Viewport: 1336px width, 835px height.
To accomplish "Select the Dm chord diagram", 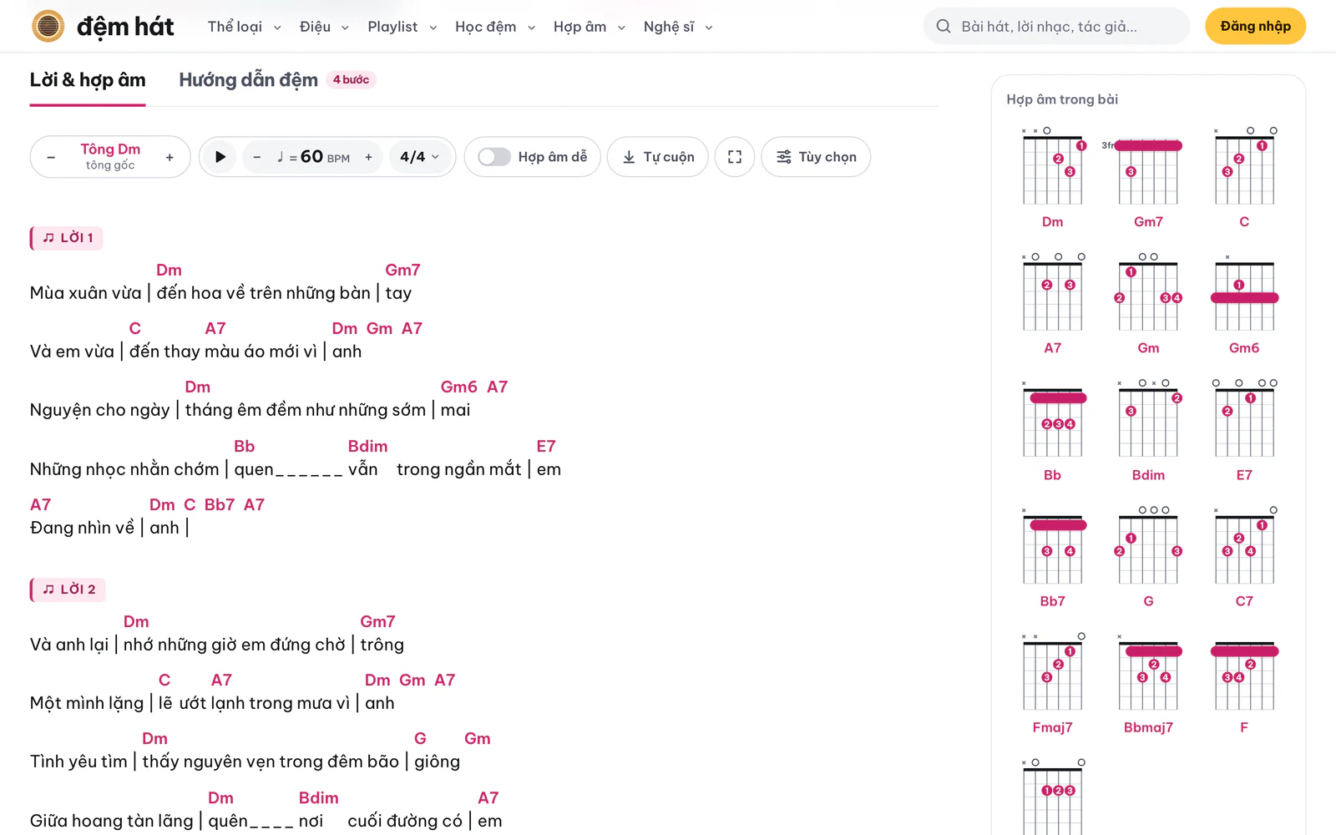I will pos(1052,178).
